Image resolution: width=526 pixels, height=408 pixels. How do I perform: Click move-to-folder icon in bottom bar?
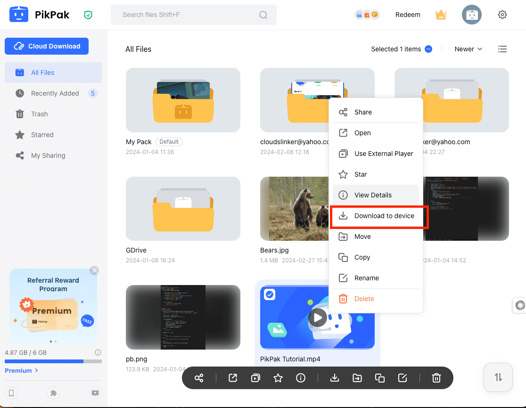357,378
